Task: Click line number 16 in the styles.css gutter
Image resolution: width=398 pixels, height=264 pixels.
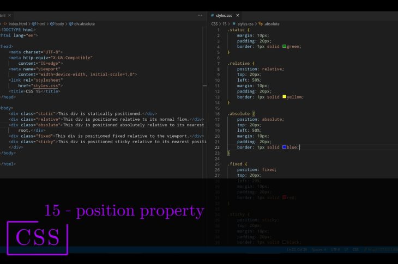Action: click(x=218, y=113)
